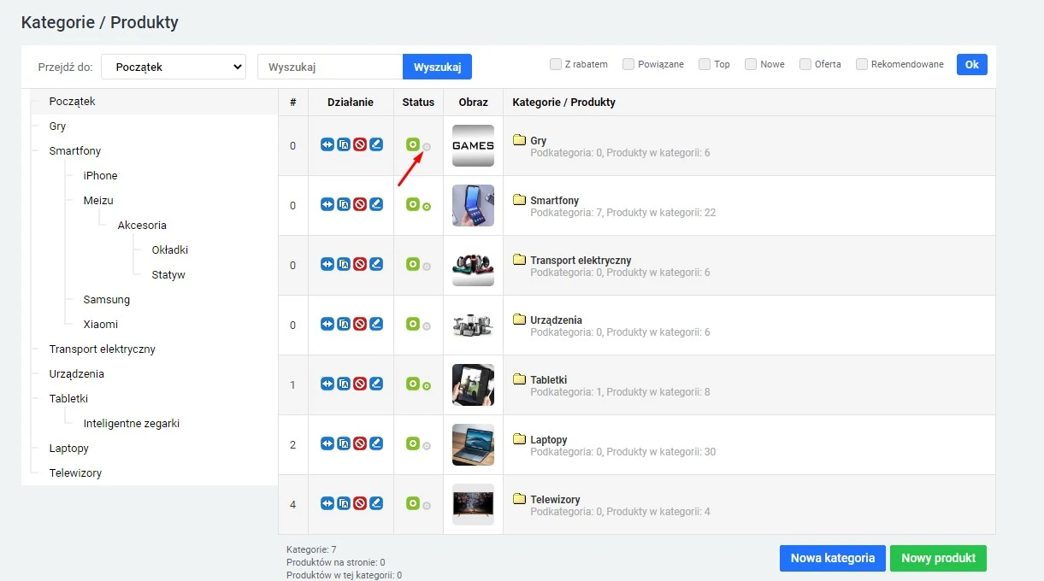Image resolution: width=1044 pixels, height=581 pixels.
Task: Click the Wyszukaj search button
Action: click(x=437, y=66)
